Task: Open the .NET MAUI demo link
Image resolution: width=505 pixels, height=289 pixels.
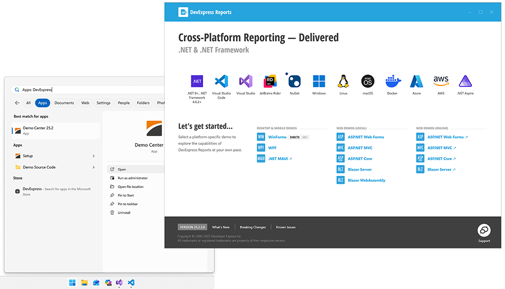Action: tap(280, 159)
